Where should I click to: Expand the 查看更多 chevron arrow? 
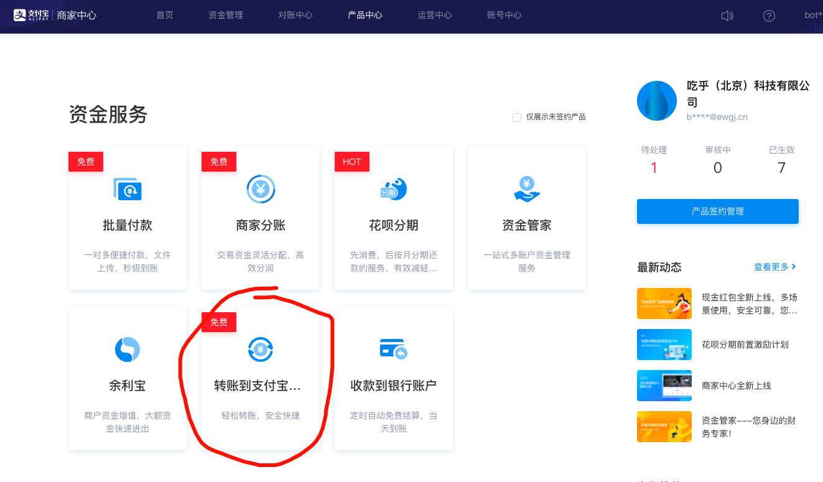[x=794, y=267]
